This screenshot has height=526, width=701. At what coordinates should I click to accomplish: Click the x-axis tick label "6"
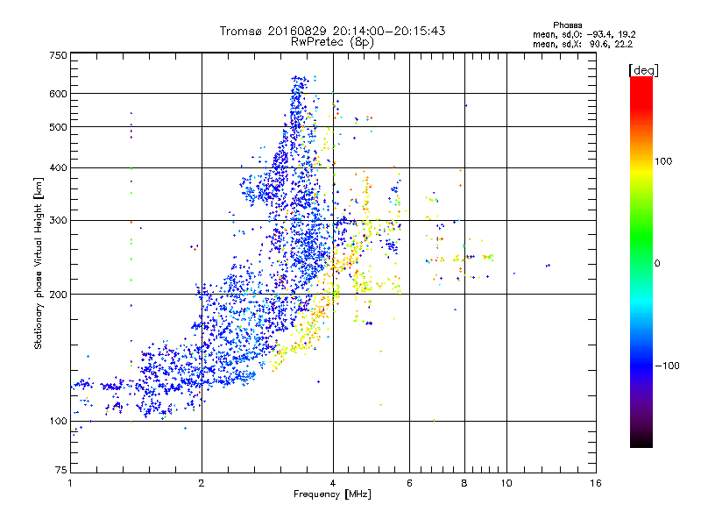coord(409,483)
